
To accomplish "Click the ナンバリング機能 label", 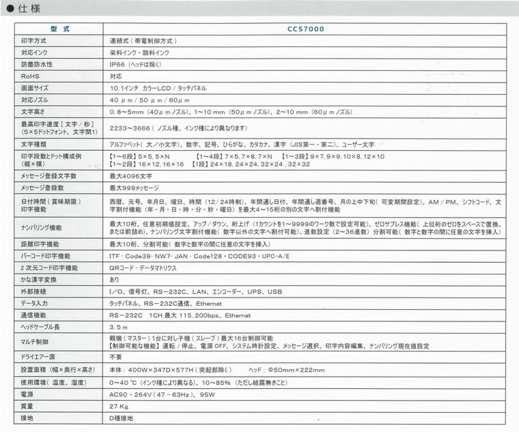I will point(42,227).
